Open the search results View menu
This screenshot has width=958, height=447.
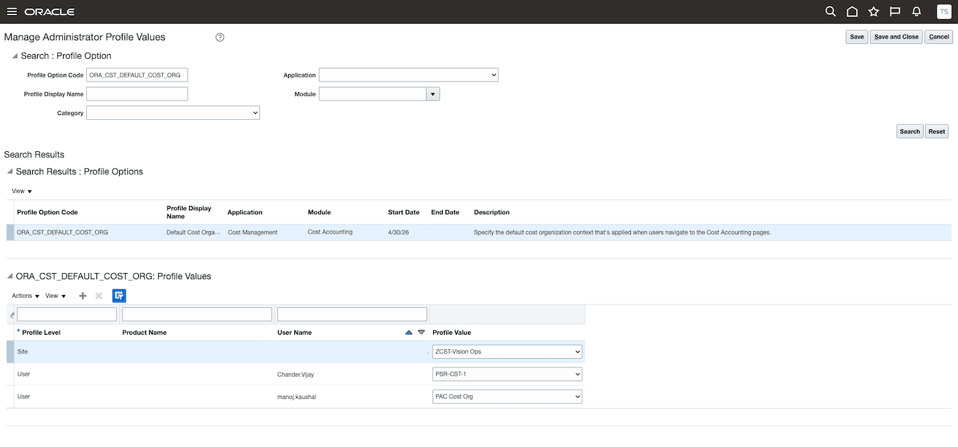coord(22,191)
